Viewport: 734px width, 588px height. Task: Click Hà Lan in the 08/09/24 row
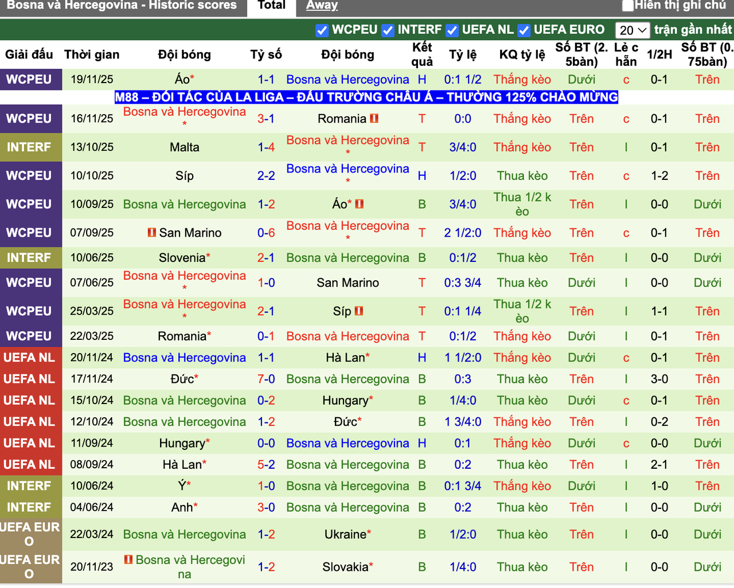(x=182, y=465)
